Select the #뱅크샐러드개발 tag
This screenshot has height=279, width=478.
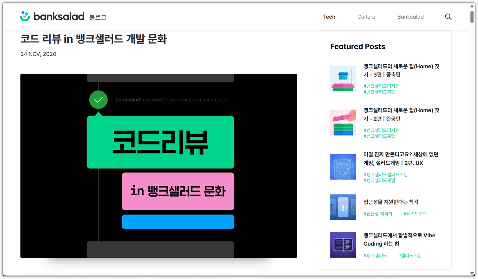click(x=379, y=180)
